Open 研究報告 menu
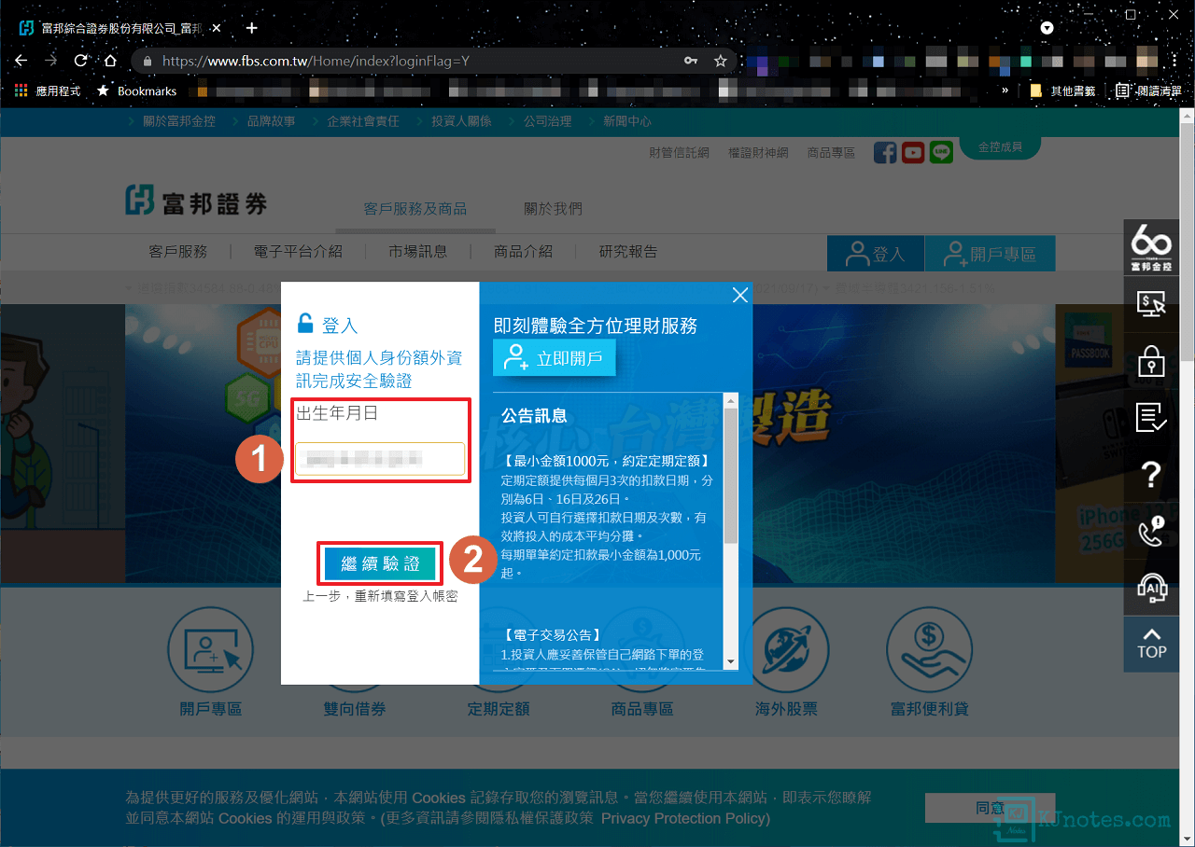This screenshot has height=847, width=1195. (x=628, y=252)
